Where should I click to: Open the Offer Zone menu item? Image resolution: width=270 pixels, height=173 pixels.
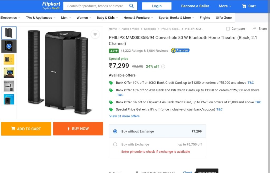[x=224, y=18]
